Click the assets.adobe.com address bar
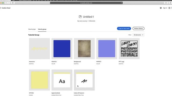The width and height of the screenshot is (172, 96). (86, 3)
